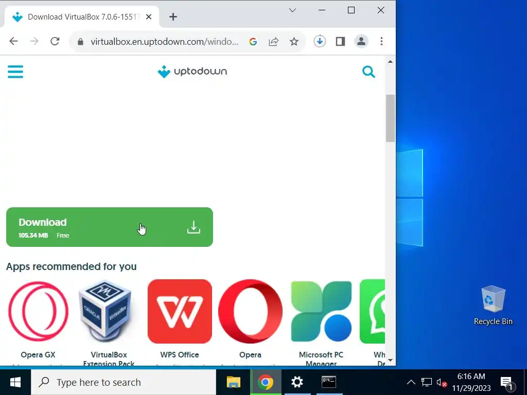Open Command Prompt from taskbar
The height and width of the screenshot is (395, 527).
click(329, 382)
